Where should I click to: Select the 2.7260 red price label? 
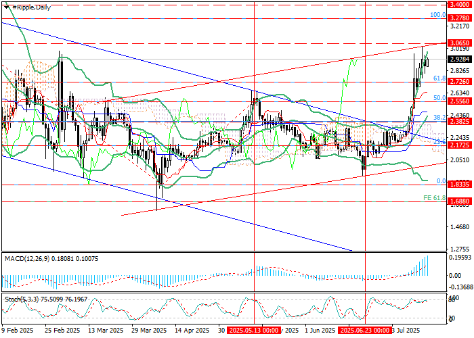click(x=459, y=82)
